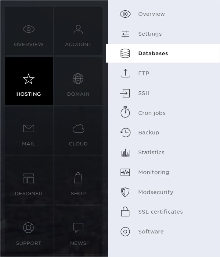Viewport: 220px width, 257px height.
Task: Open the Mail envelope tile
Action: [x=29, y=130]
